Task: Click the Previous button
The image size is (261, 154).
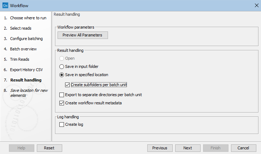Action: [159, 148]
